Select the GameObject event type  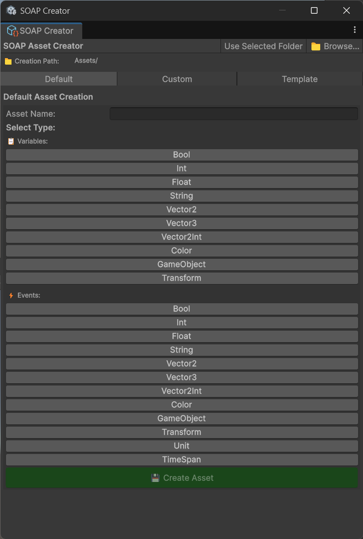click(181, 418)
